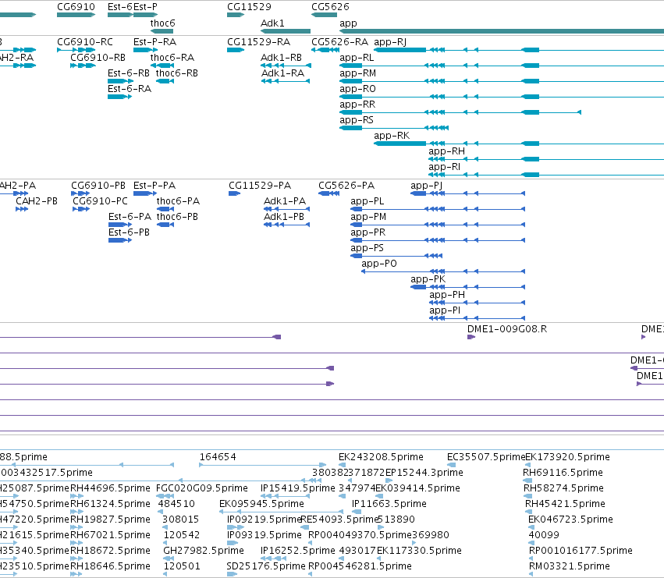
Task: Select the DME1-009G08.R feature label
Action: pyautogui.click(x=507, y=329)
